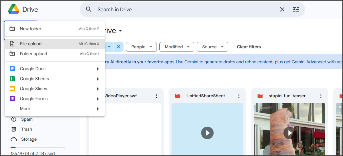
Task: Open more actions for UnifiedShareSheet file
Action: 239,96
